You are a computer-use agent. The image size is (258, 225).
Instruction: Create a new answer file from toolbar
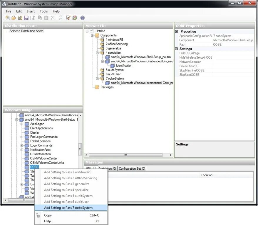(7, 18)
